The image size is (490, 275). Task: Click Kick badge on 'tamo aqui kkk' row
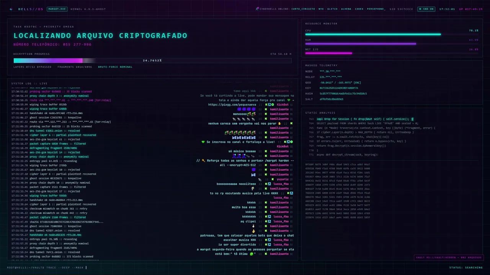pos(266,91)
